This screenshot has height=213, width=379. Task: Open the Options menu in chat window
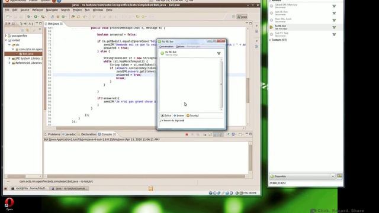tap(180, 47)
